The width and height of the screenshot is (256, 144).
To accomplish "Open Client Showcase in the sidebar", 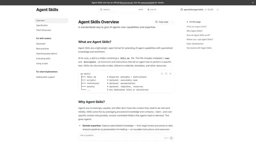I will pyautogui.click(x=44, y=30).
